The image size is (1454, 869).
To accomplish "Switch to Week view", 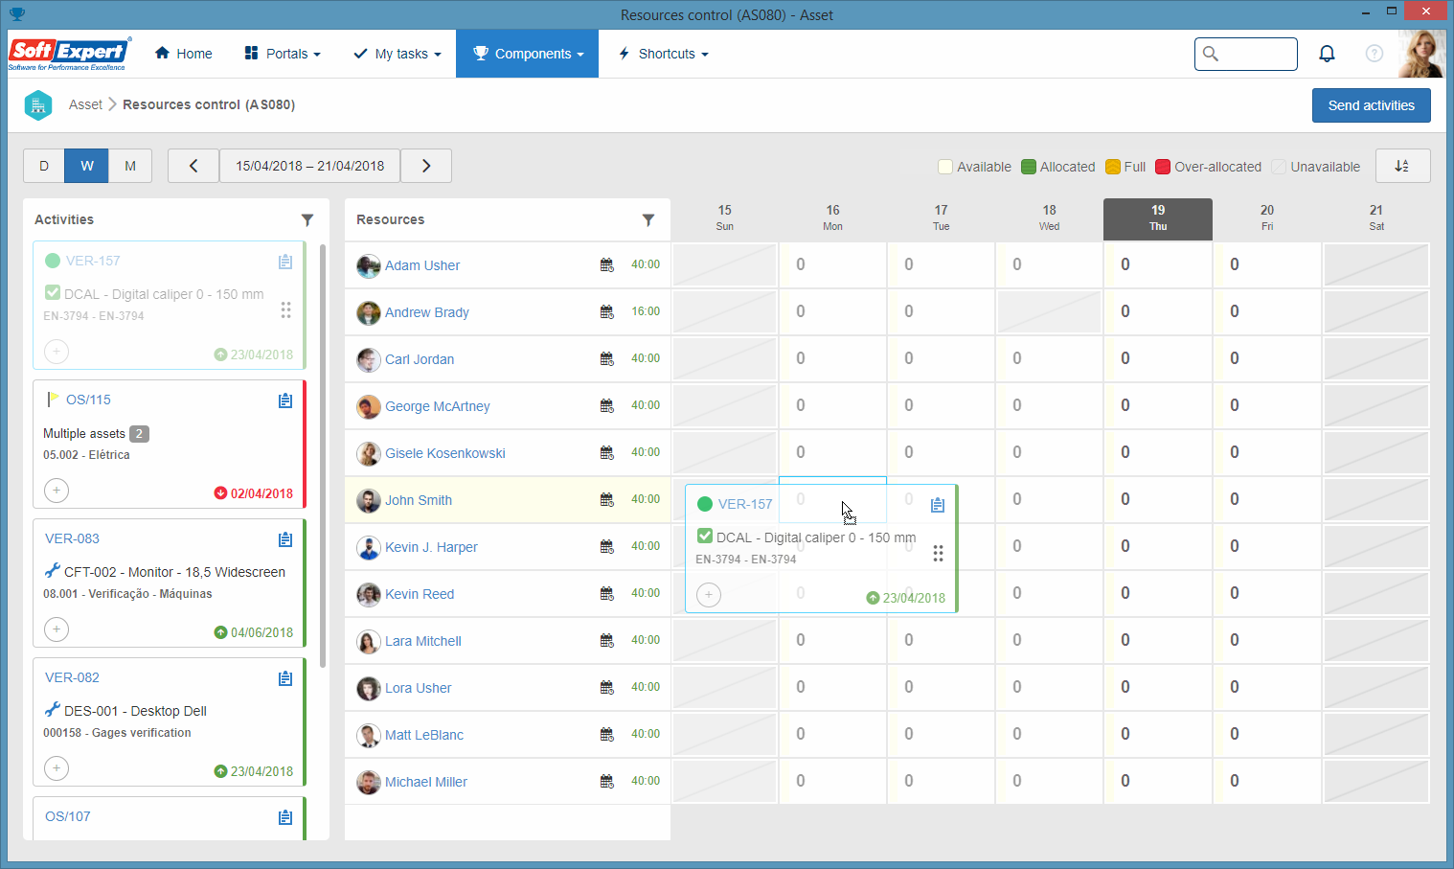I will (87, 166).
